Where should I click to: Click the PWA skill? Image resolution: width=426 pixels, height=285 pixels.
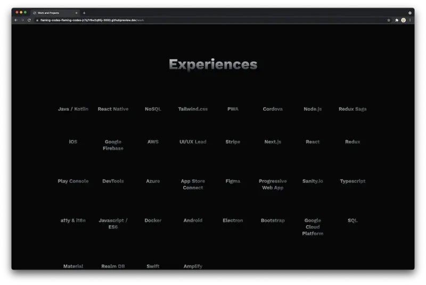233,109
